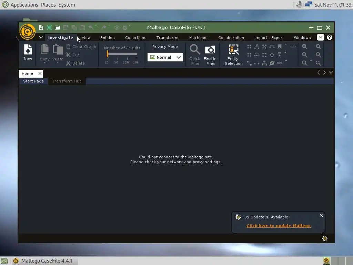Click the link bar icon beside the leaf
This screenshot has height=265, width=353.
click(279, 63)
